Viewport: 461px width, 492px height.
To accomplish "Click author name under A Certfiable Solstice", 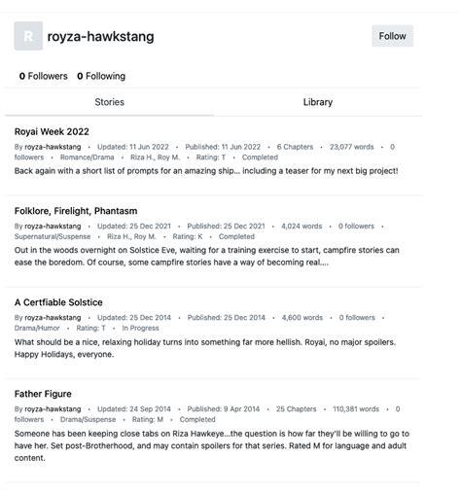I will 53,318.
